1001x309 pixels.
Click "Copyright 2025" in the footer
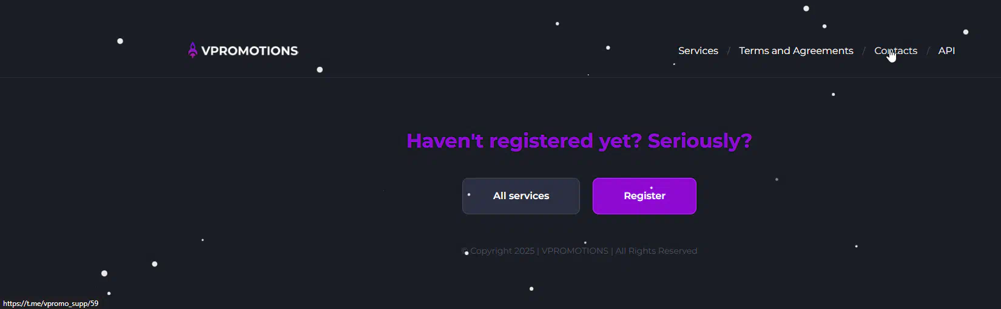pos(502,251)
